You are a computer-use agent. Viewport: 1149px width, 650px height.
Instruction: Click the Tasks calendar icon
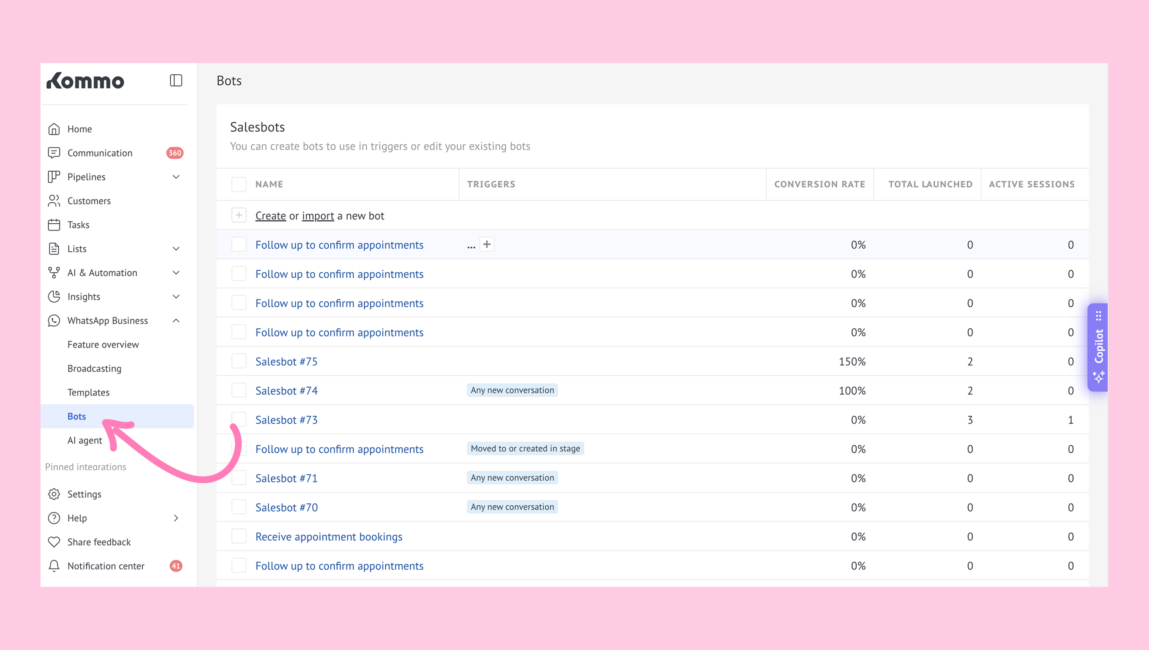pyautogui.click(x=54, y=225)
